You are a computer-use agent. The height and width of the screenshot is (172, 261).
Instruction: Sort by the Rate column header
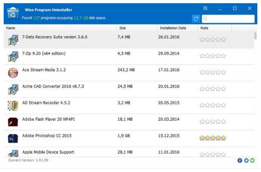pyautogui.click(x=215, y=28)
